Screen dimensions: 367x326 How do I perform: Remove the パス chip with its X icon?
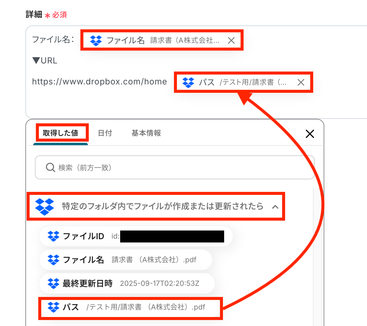tap(301, 82)
